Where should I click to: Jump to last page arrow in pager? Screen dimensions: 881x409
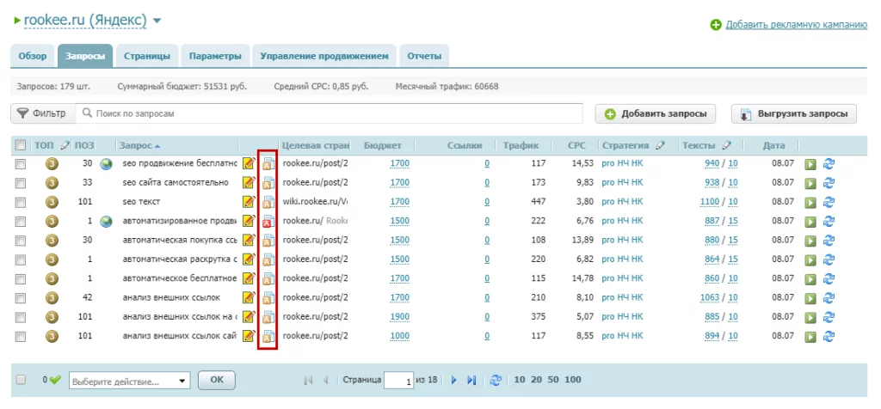(x=471, y=380)
